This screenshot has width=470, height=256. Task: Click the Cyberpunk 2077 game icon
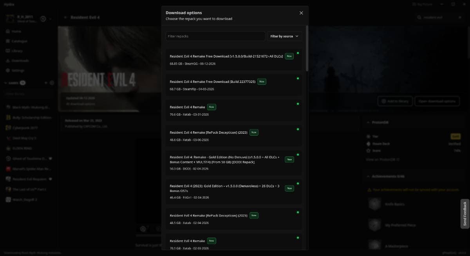pyautogui.click(x=8, y=127)
